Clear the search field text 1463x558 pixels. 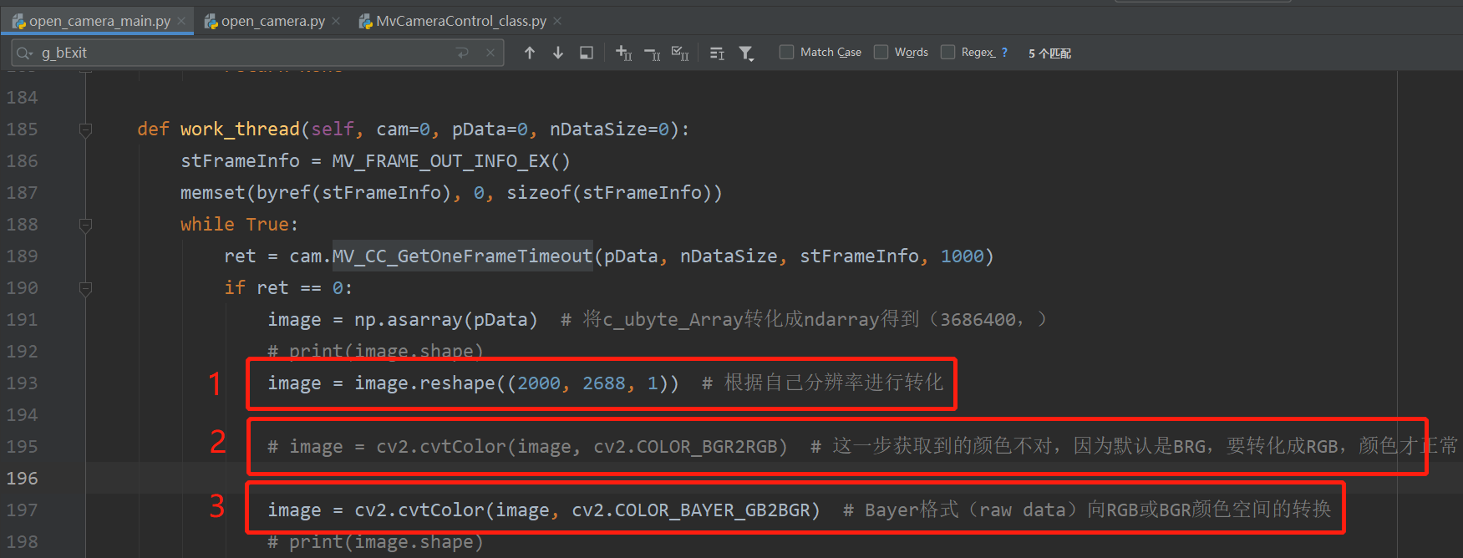tap(490, 53)
